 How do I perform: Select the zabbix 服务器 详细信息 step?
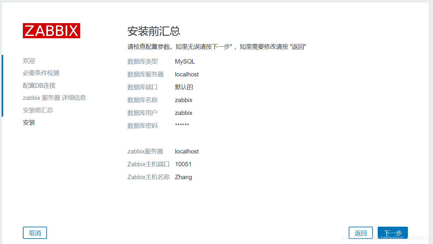pos(54,98)
